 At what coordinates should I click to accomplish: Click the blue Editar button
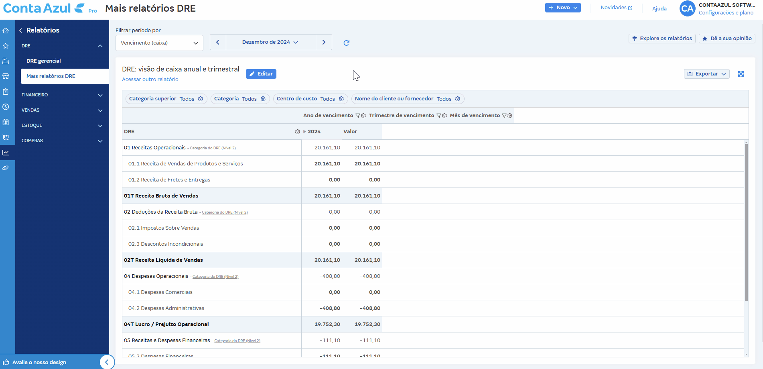pyautogui.click(x=261, y=74)
